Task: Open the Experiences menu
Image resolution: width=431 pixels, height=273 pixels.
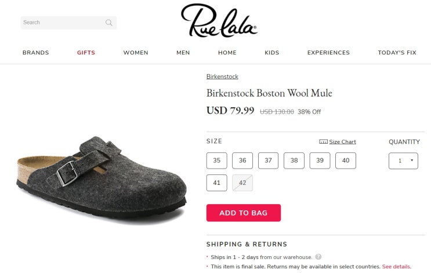Action: [328, 53]
